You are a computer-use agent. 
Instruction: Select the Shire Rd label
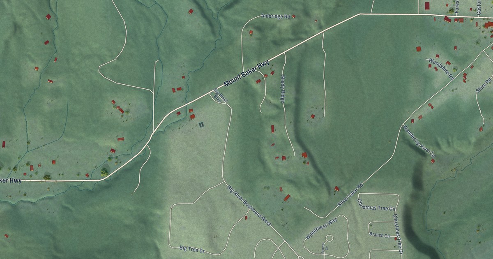(484, 86)
